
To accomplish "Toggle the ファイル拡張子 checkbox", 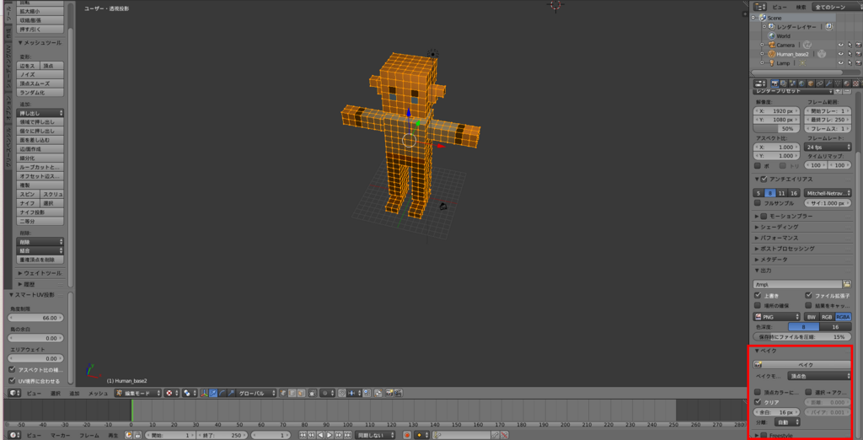I will tap(808, 295).
